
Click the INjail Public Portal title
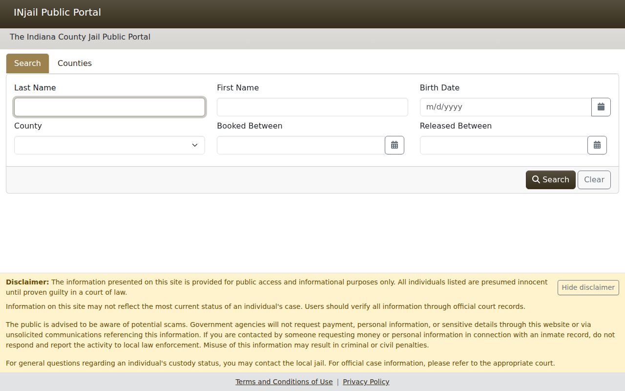(57, 13)
